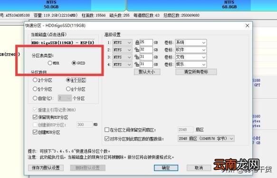Toggle the lock icon for partition 3 size
Viewport: 277px width, 178px height.
click(137, 57)
